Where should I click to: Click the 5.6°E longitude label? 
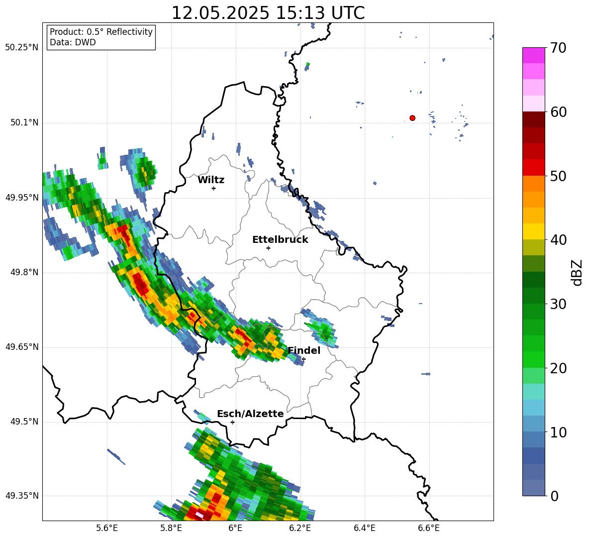[107, 528]
